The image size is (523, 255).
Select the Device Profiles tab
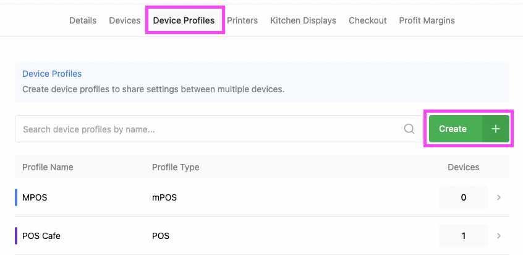pyautogui.click(x=184, y=20)
